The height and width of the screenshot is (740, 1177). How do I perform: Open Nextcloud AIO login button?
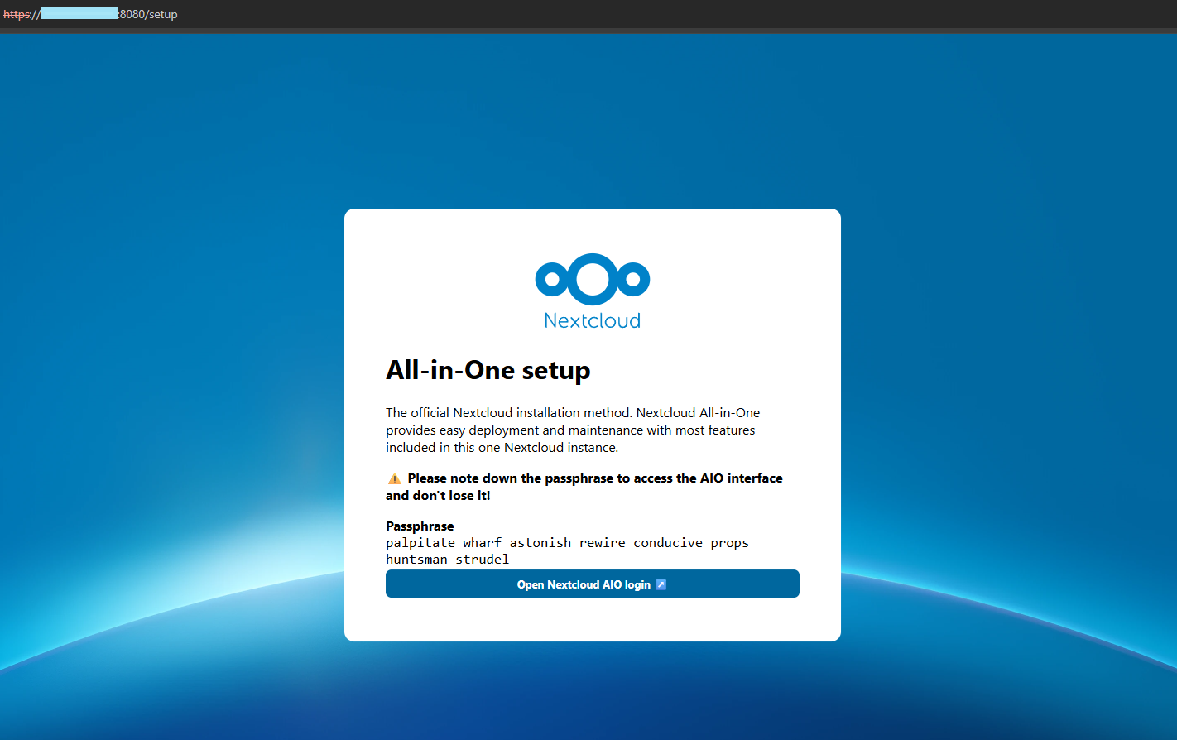click(x=593, y=584)
